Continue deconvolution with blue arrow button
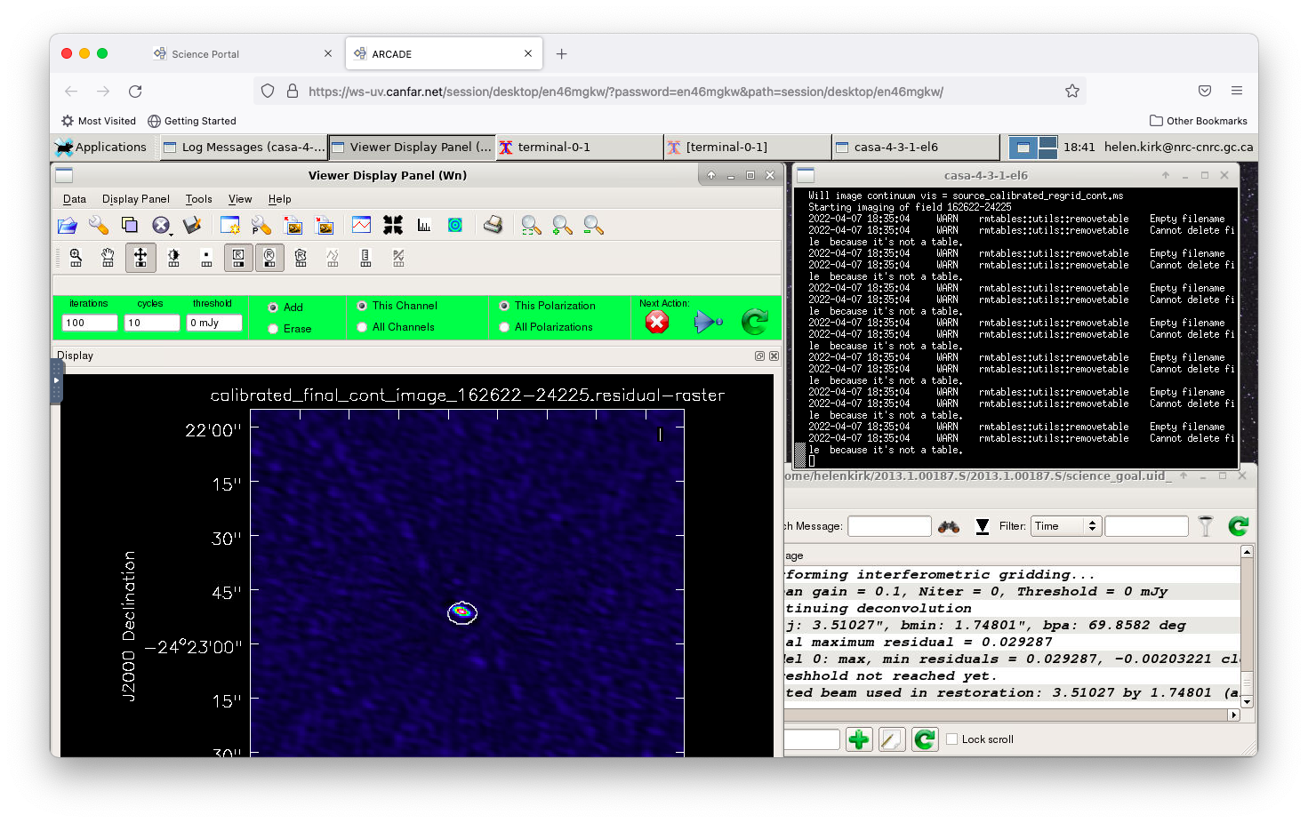 (x=708, y=322)
